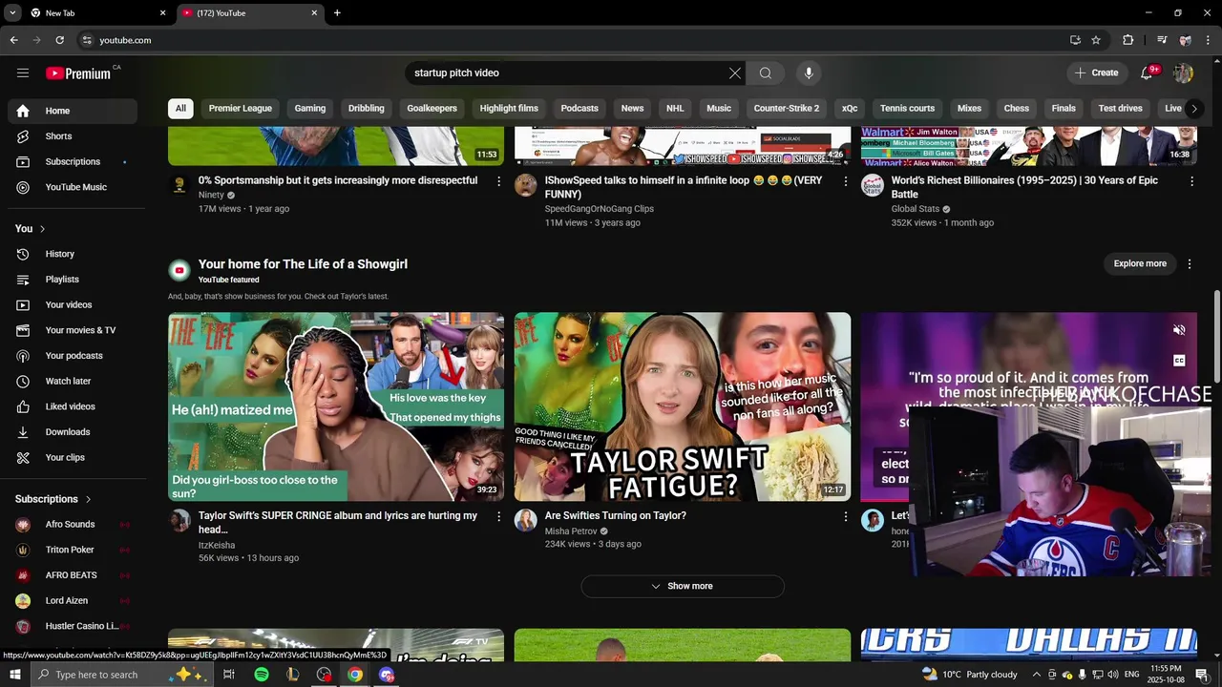Expand the You section chevron
Screen dimensions: 1222x687
[x=42, y=229]
